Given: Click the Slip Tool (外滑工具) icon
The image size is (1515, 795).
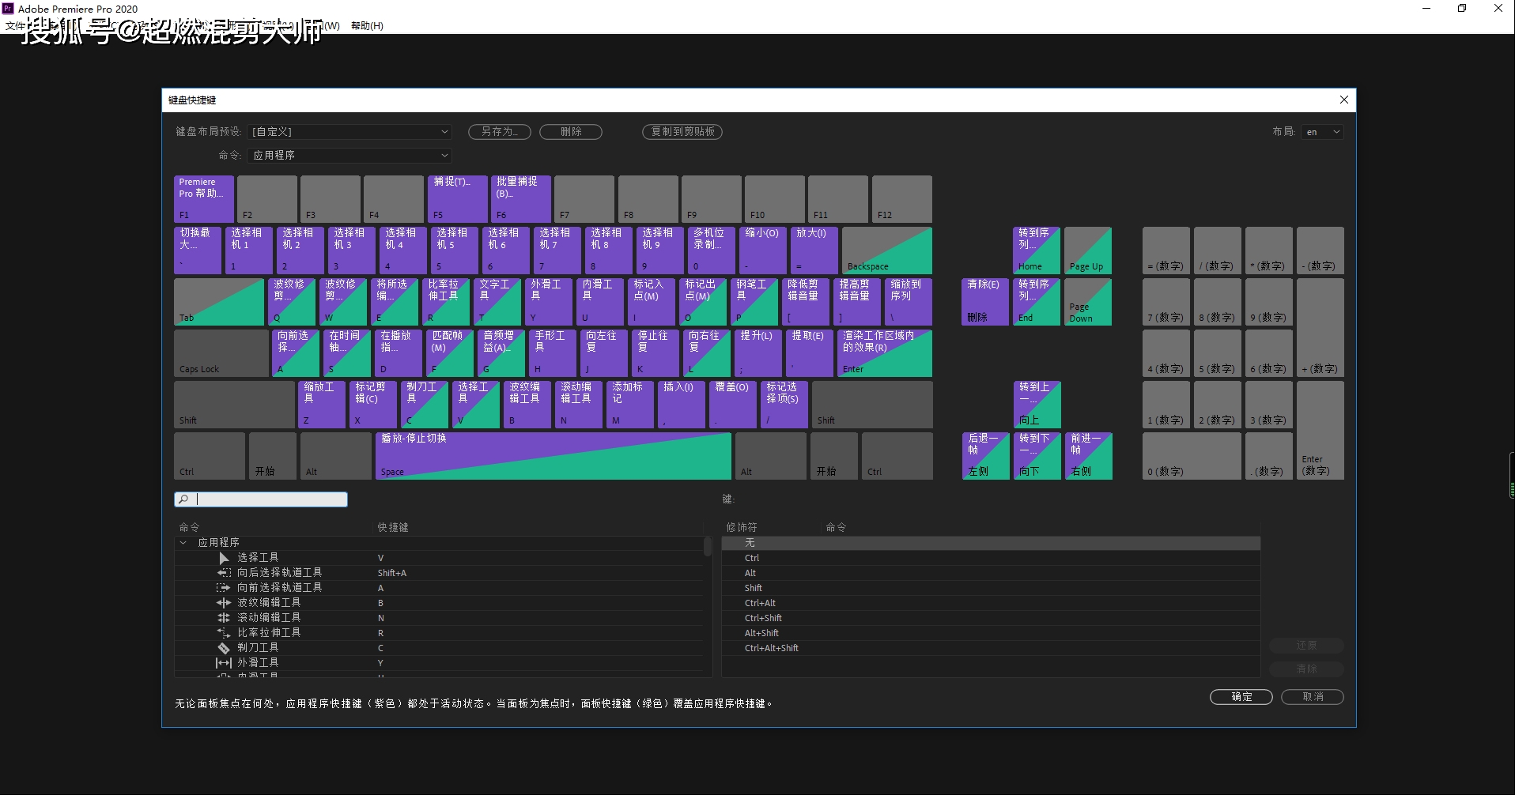Looking at the screenshot, I should click(x=224, y=663).
